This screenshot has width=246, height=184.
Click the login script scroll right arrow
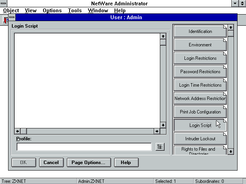coord(157,131)
